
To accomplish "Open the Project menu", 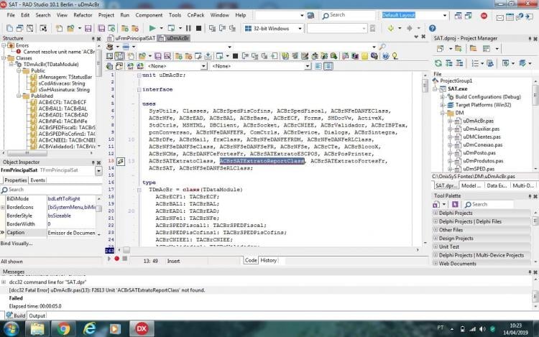I will [x=106, y=15].
